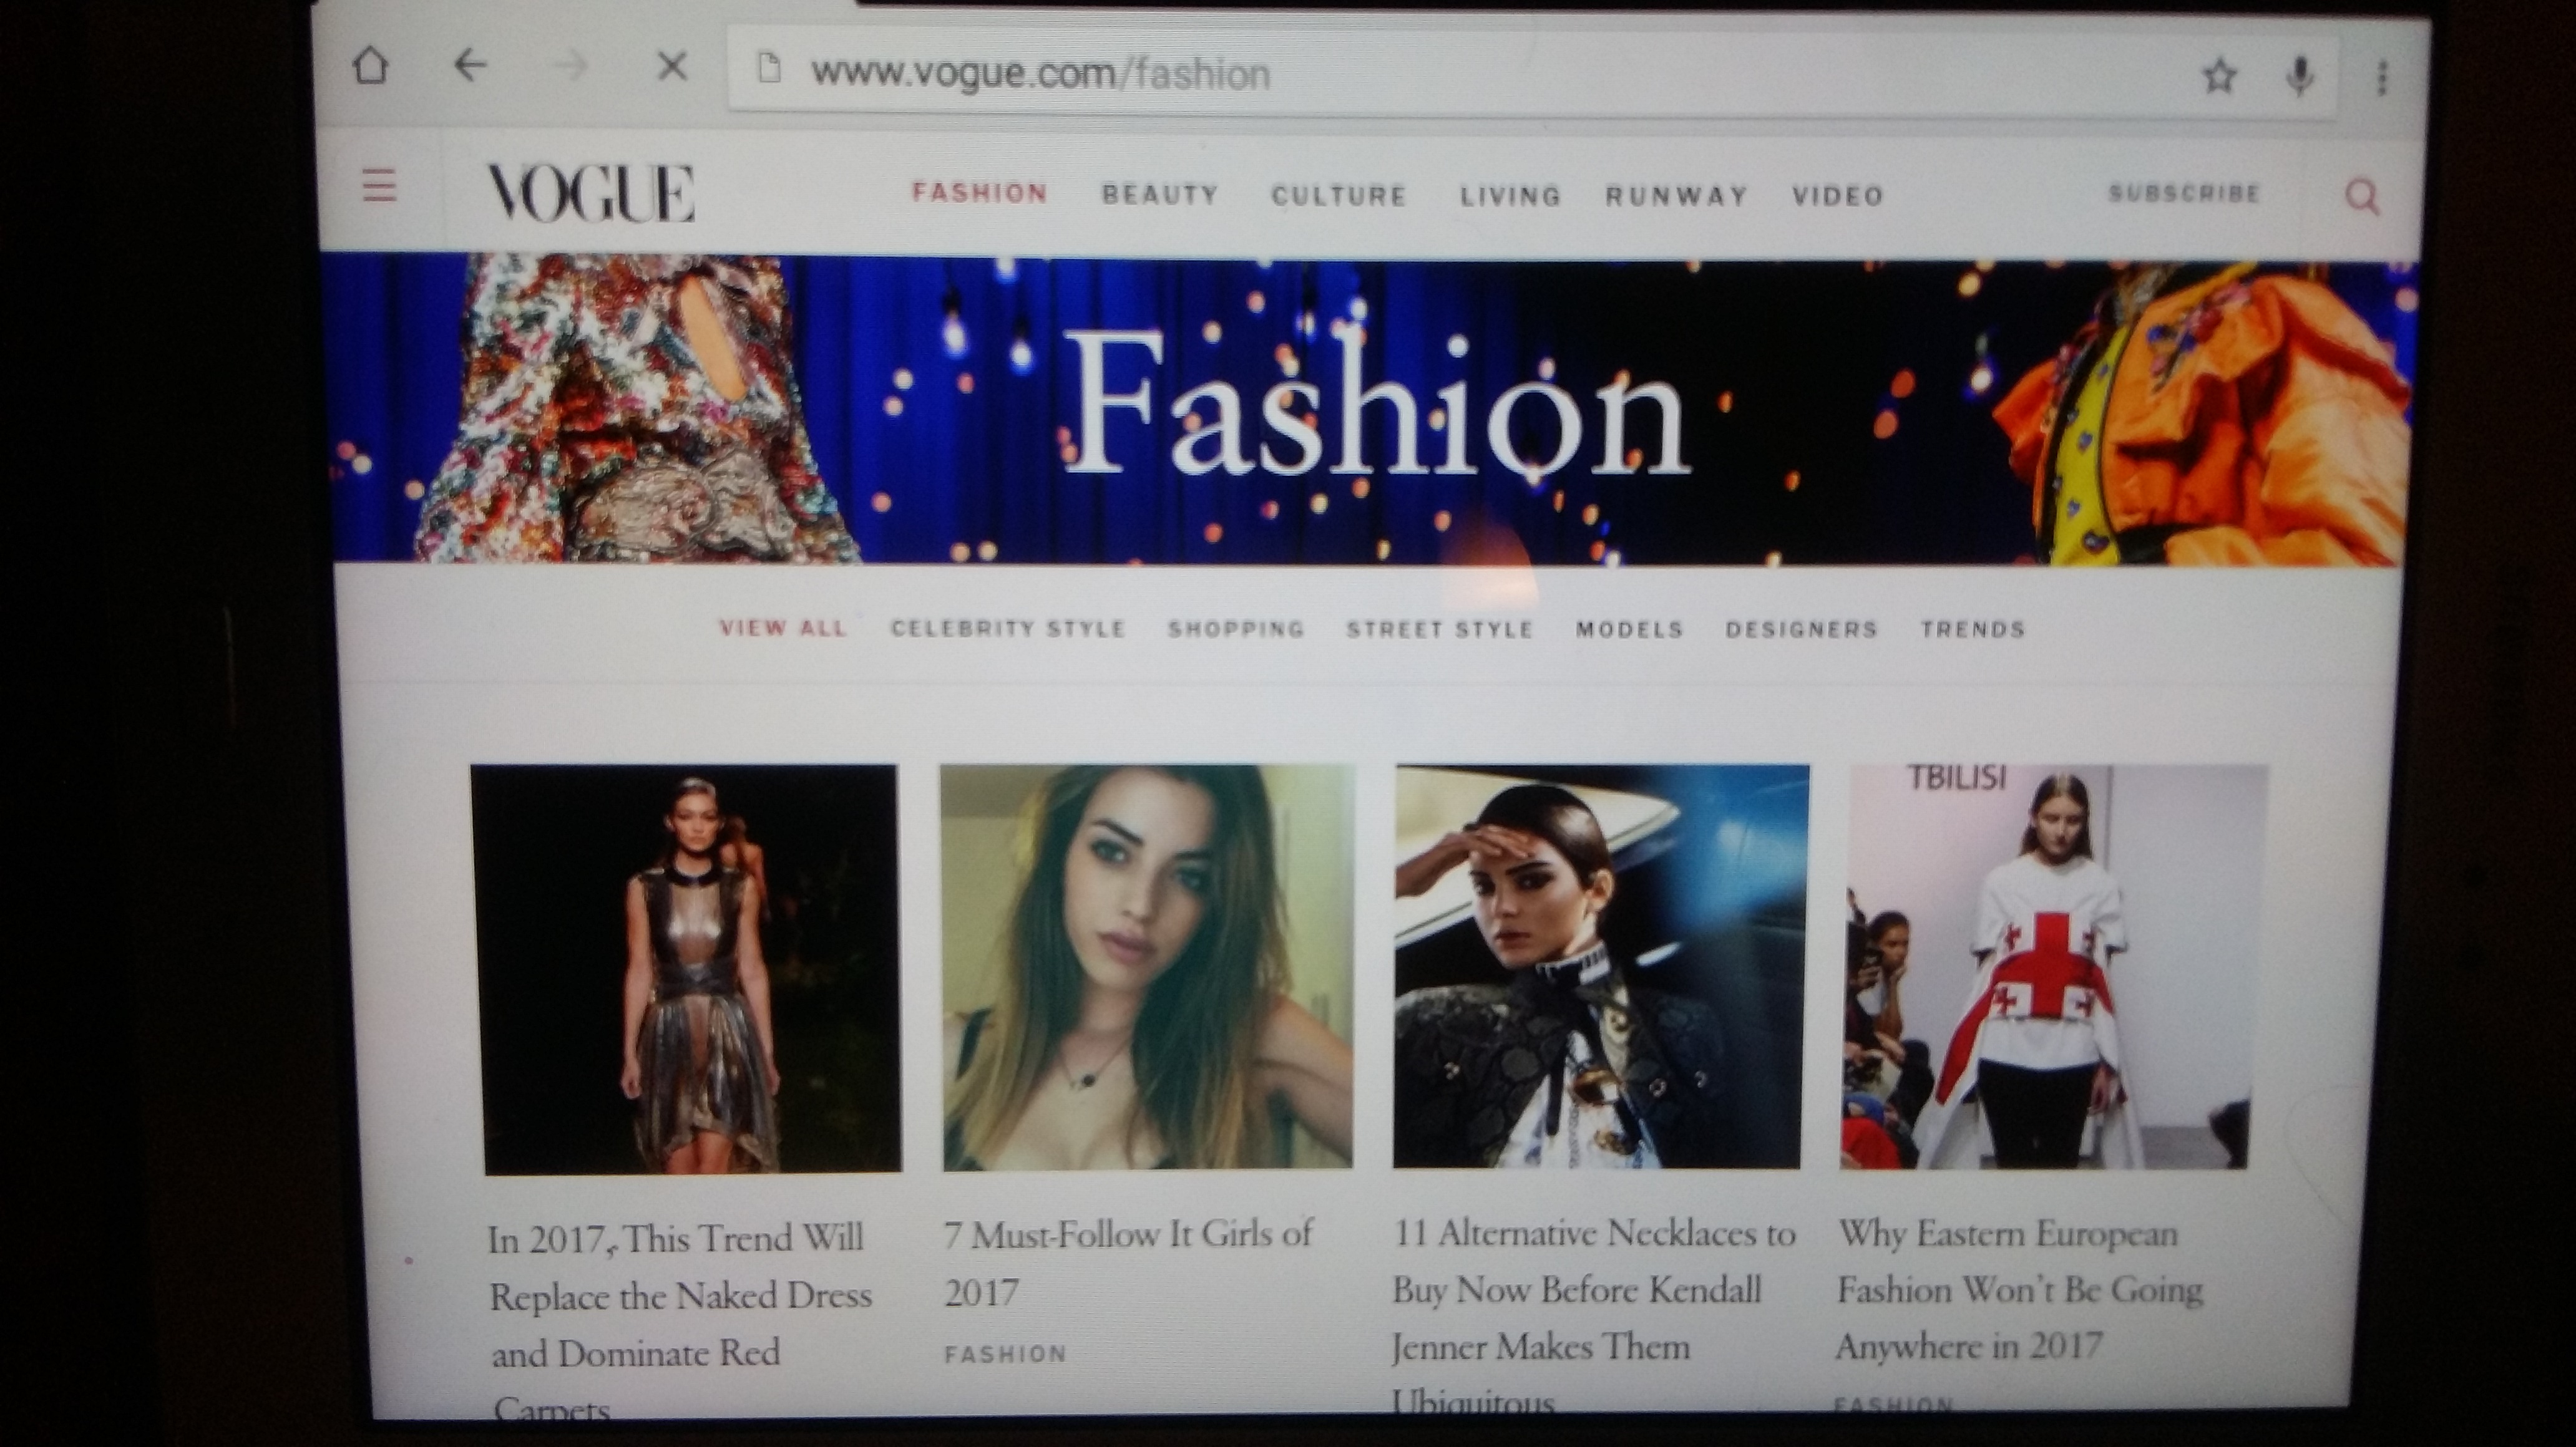Select the Celebrity Style filter tab

(1008, 629)
